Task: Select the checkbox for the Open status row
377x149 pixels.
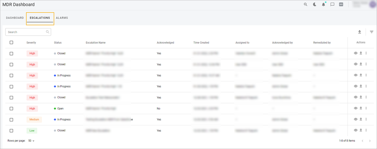Action: click(11, 108)
